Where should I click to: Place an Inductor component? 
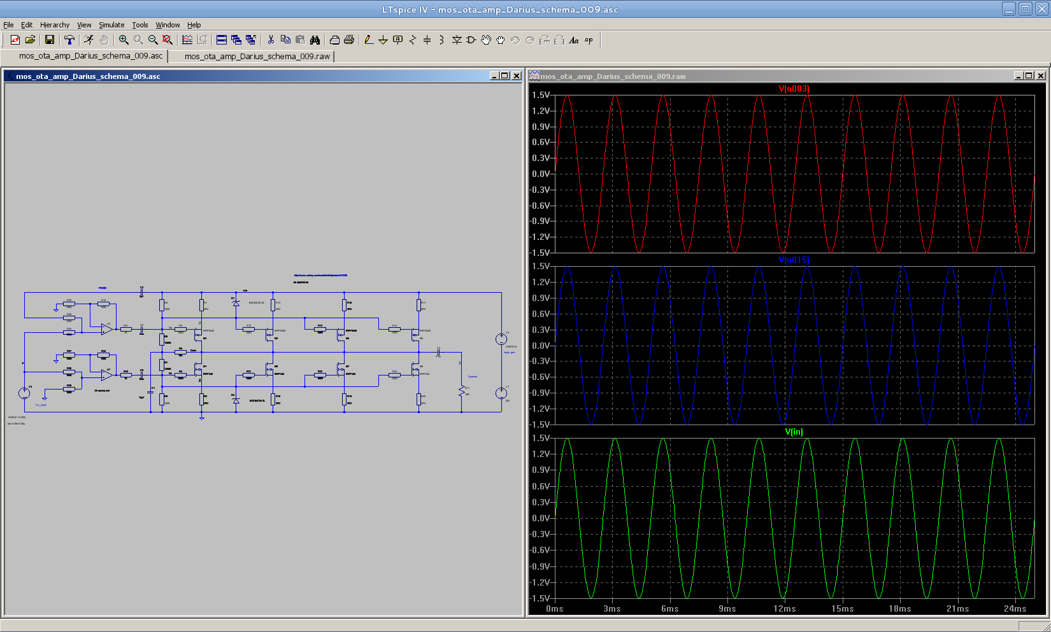pyautogui.click(x=442, y=39)
